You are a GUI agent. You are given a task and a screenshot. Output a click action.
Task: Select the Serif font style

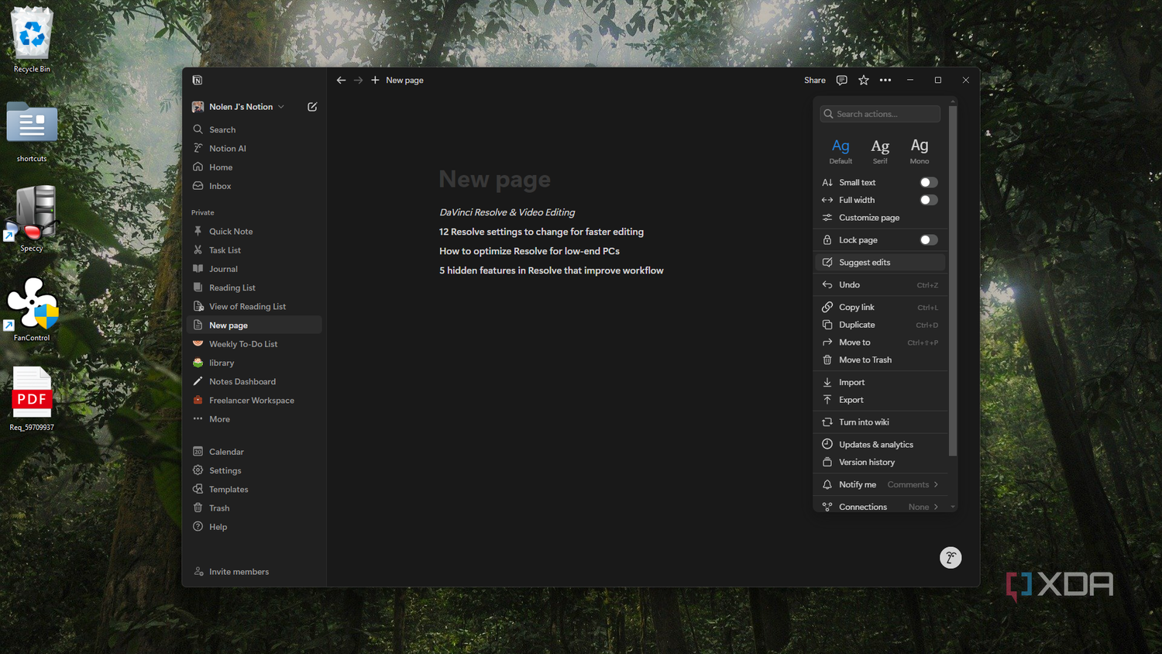tap(880, 150)
